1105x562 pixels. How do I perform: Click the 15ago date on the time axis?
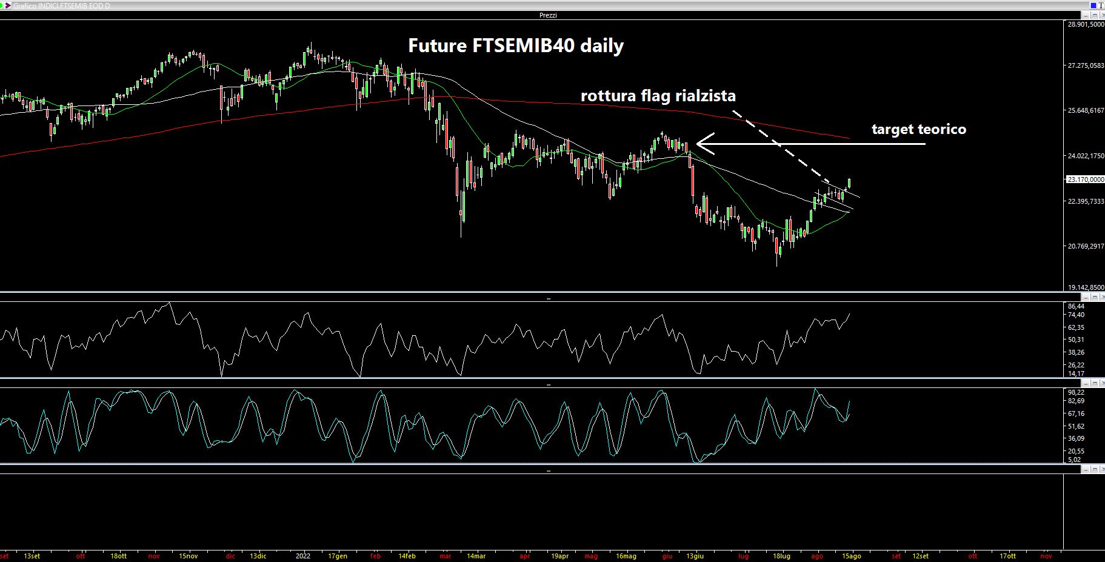pos(852,556)
